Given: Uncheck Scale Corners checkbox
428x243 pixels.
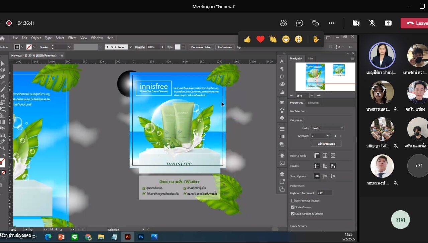Looking at the screenshot, I should tap(293, 207).
